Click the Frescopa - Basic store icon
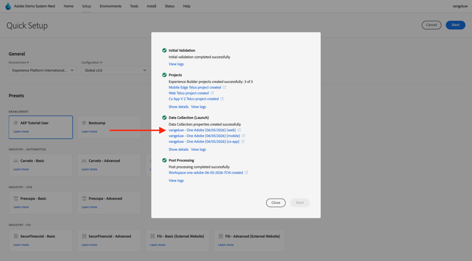The height and width of the screenshot is (261, 472). [16, 199]
